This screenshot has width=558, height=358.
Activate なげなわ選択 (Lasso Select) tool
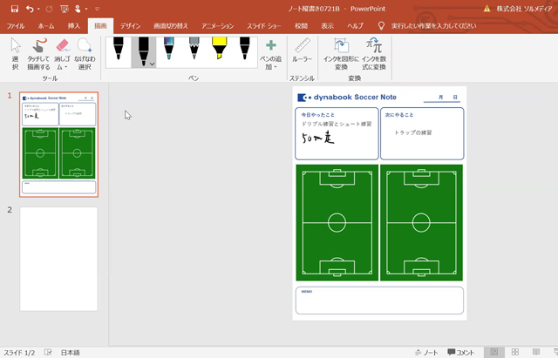(85, 52)
